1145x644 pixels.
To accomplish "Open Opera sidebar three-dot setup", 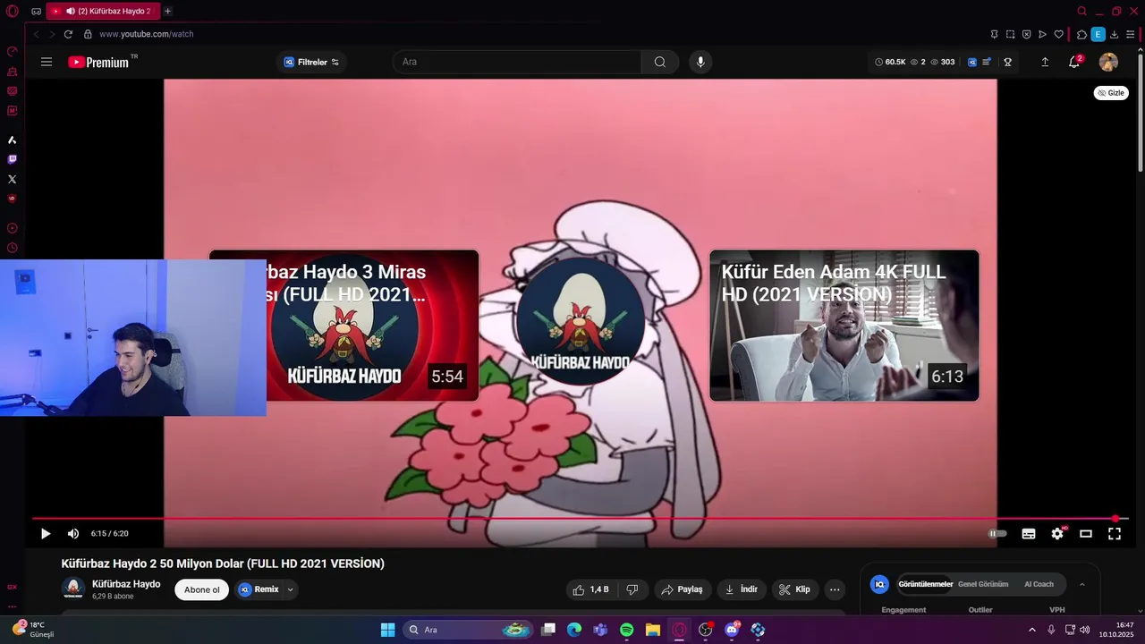I will pos(12,606).
